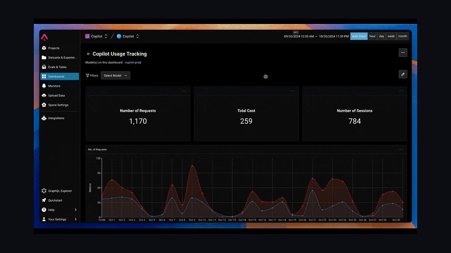Click the Your Settings person icon

click(x=44, y=219)
